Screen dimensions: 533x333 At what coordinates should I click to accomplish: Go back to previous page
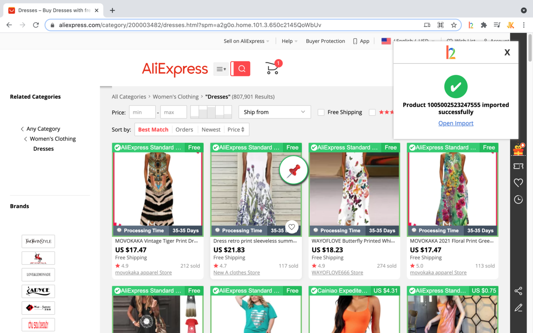(x=9, y=25)
